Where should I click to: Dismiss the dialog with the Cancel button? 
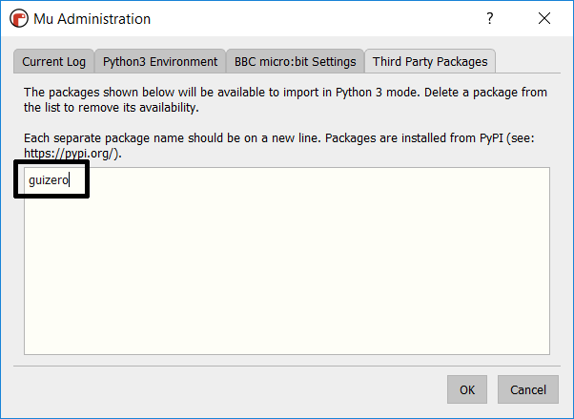point(528,389)
